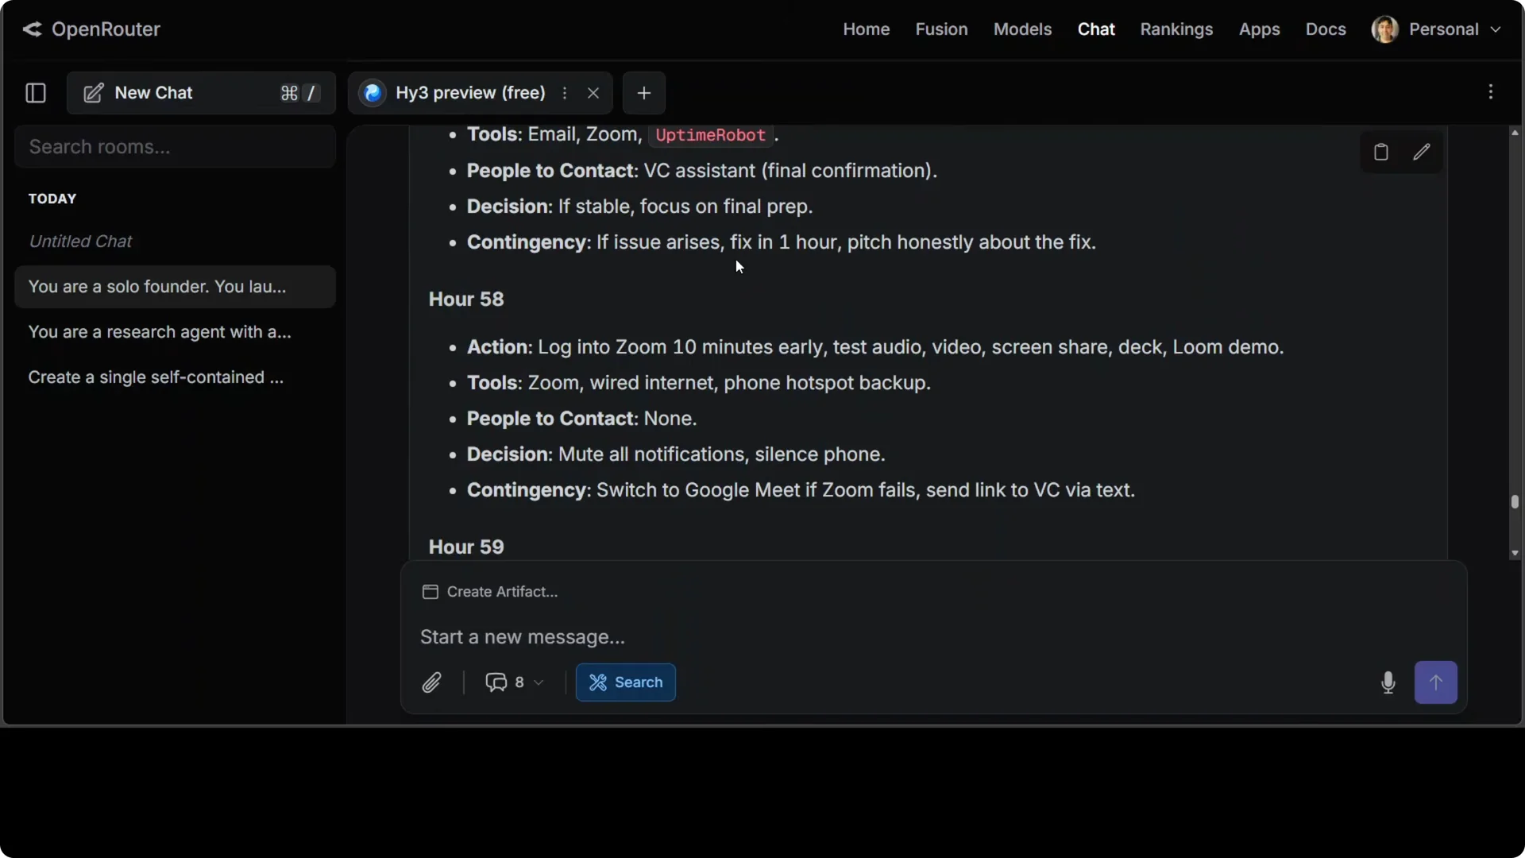
Task: Send message with the arrow button
Action: tap(1436, 682)
